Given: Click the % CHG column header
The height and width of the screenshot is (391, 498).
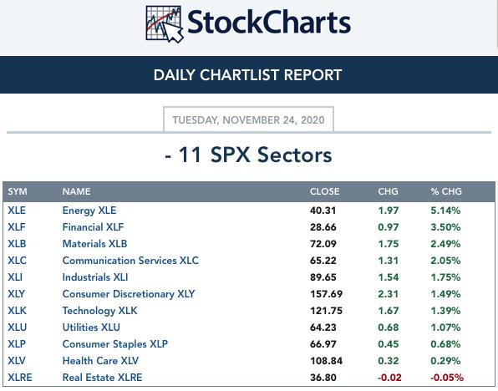Looking at the screenshot, I should click(446, 191).
